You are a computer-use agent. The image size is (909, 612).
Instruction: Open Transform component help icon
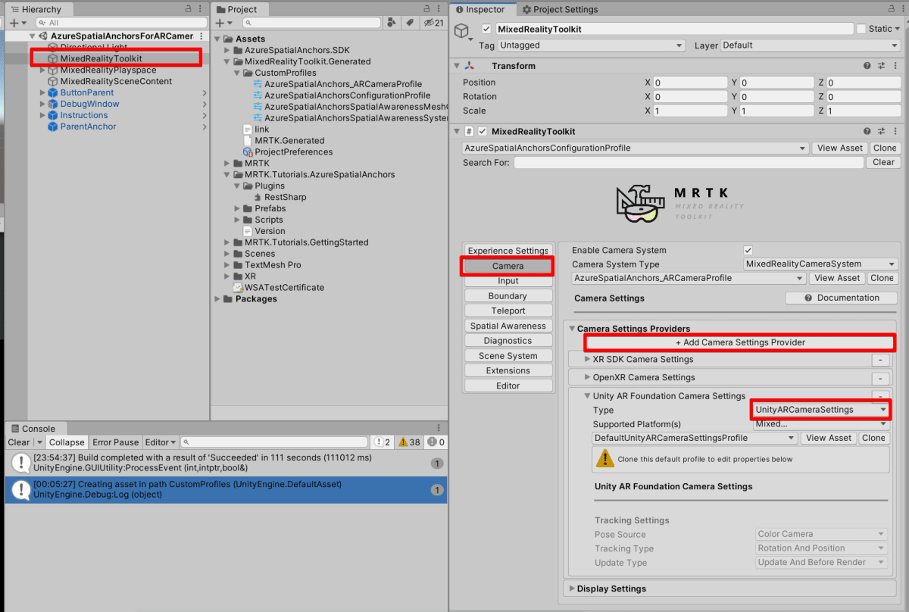point(867,66)
